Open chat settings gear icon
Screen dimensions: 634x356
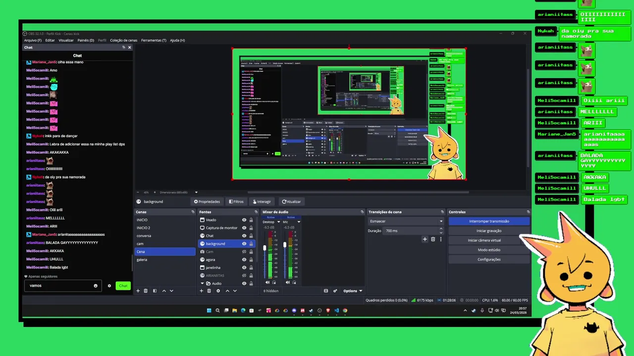109,286
